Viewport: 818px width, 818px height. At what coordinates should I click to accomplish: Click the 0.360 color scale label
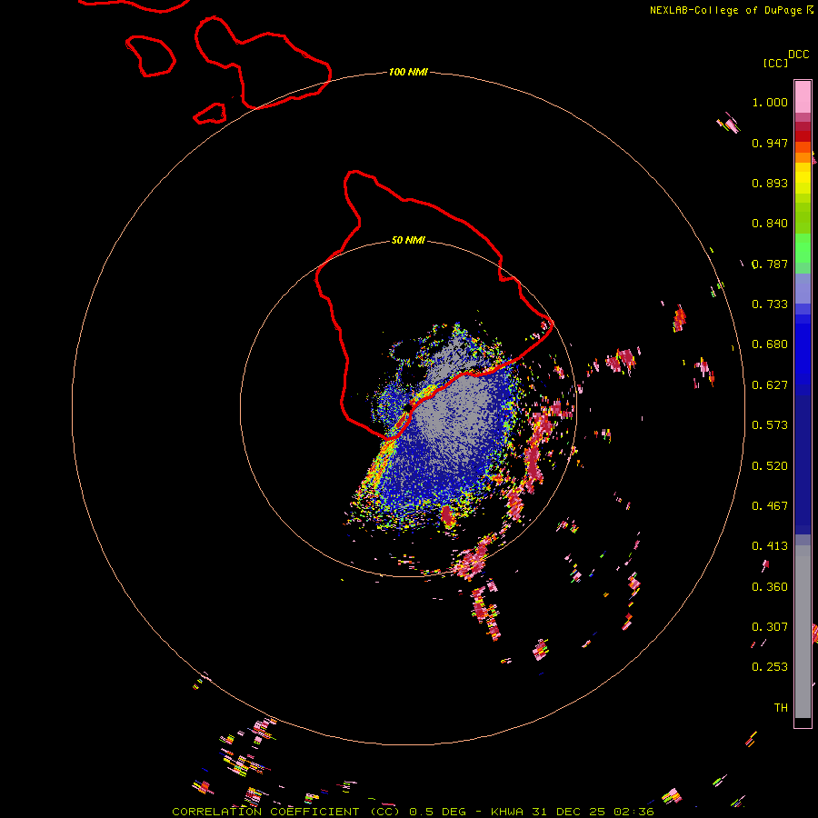click(x=770, y=587)
